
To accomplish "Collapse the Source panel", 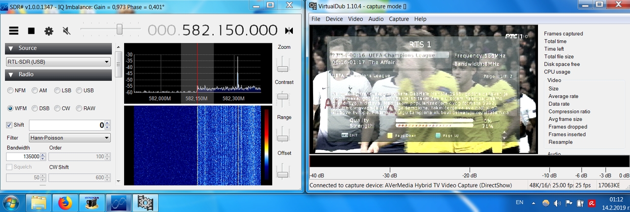I will click(x=58, y=48).
